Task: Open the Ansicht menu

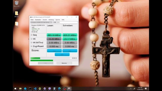Action: coord(45,20)
